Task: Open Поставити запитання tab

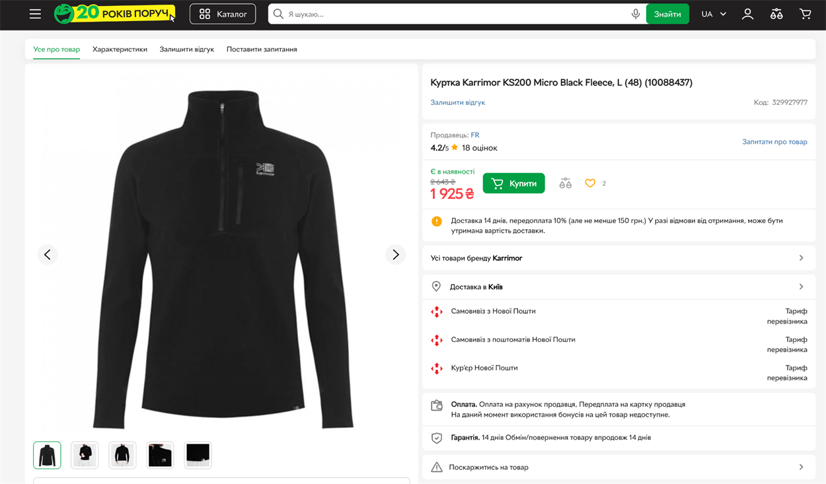Action: [x=262, y=50]
